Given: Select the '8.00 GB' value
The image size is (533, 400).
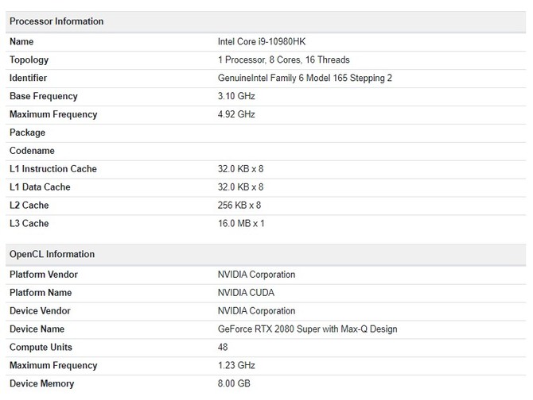Looking at the screenshot, I should pyautogui.click(x=234, y=383).
